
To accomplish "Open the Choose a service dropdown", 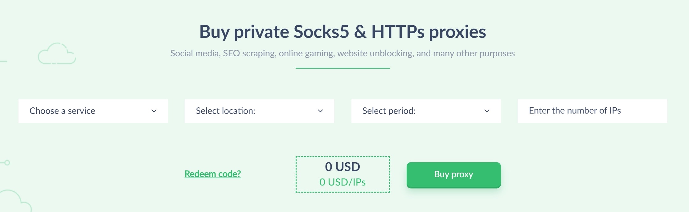I will (93, 111).
